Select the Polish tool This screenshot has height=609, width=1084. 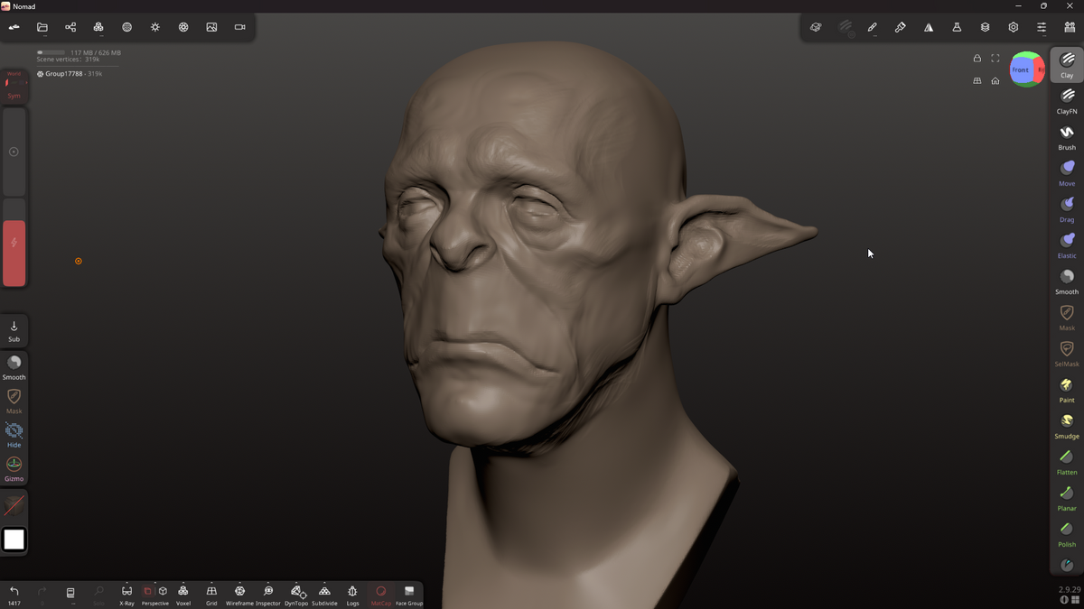pyautogui.click(x=1067, y=534)
